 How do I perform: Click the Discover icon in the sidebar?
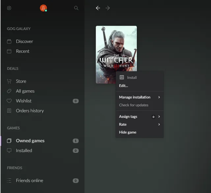click(x=9, y=41)
